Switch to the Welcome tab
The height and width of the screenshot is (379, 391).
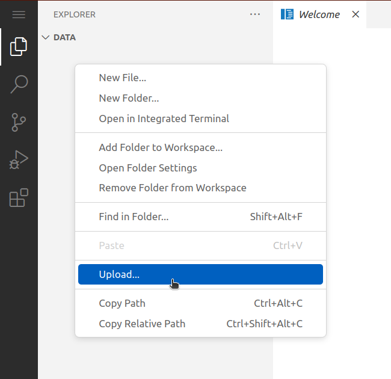[319, 14]
